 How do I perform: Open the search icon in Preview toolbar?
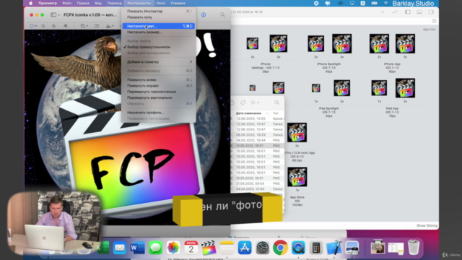click(x=222, y=14)
